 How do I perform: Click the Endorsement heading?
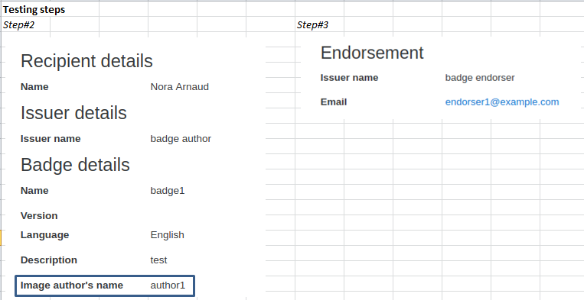pyautogui.click(x=372, y=53)
